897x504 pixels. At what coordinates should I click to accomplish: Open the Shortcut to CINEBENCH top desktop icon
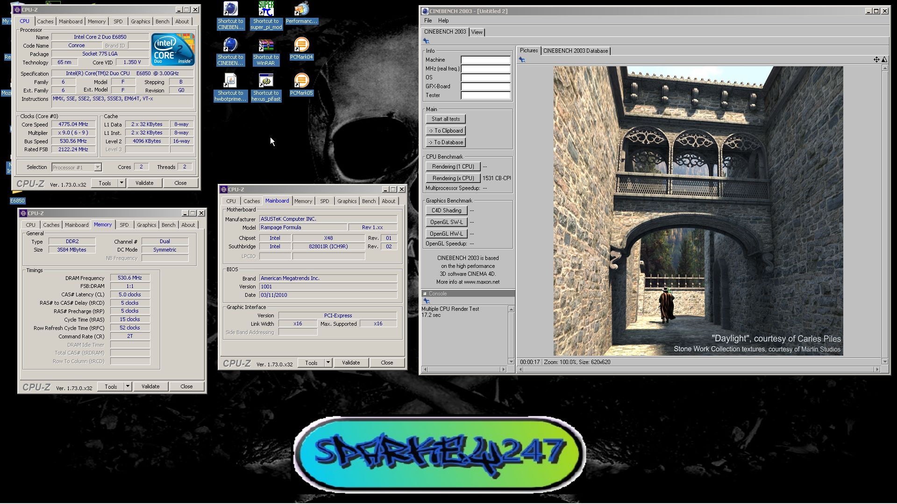[x=230, y=15]
